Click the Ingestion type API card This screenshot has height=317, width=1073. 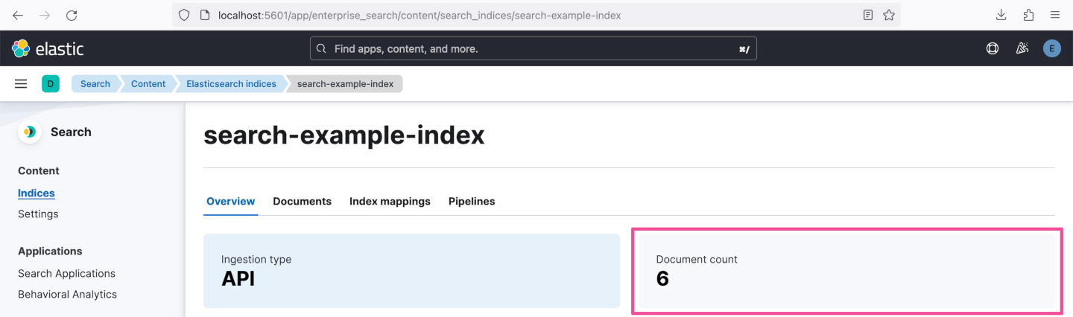[x=411, y=271]
